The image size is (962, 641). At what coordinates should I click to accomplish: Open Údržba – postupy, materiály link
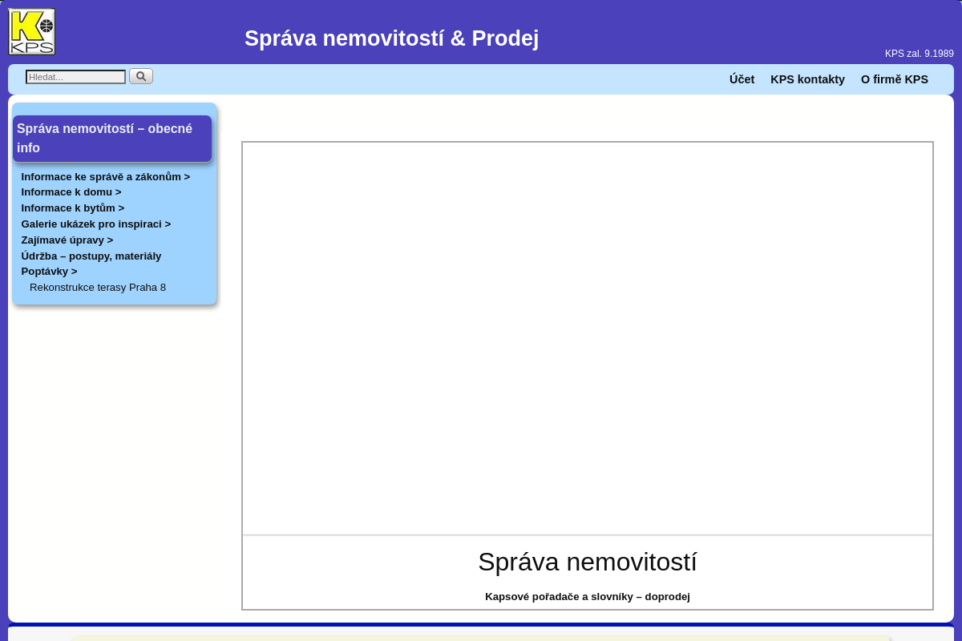pyautogui.click(x=91, y=256)
